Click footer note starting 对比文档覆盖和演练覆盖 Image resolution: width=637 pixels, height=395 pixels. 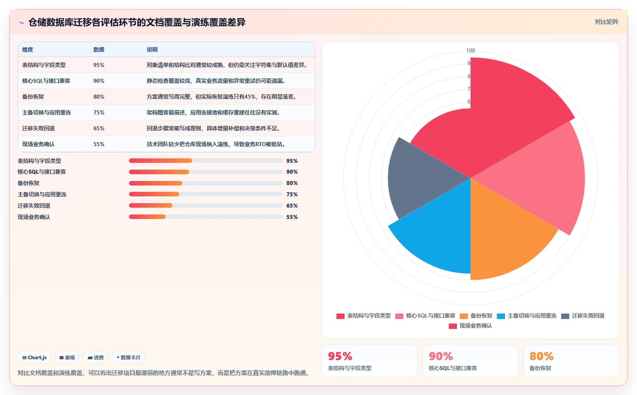coord(164,373)
